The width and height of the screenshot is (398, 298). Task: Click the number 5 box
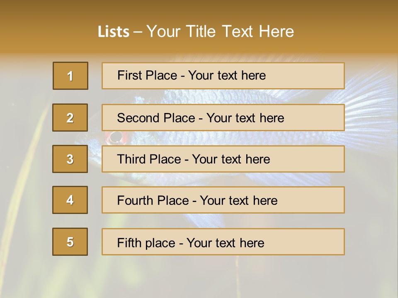(70, 242)
